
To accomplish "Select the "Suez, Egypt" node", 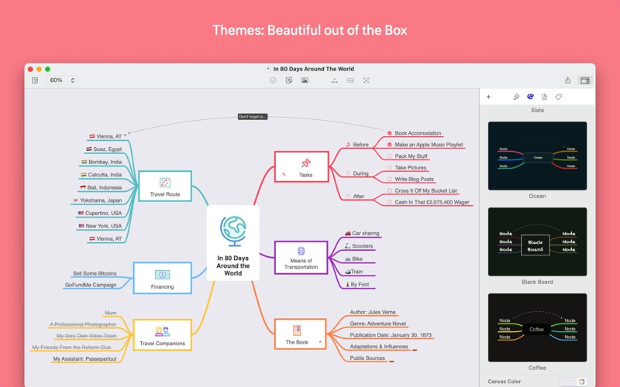I will click(x=104, y=149).
